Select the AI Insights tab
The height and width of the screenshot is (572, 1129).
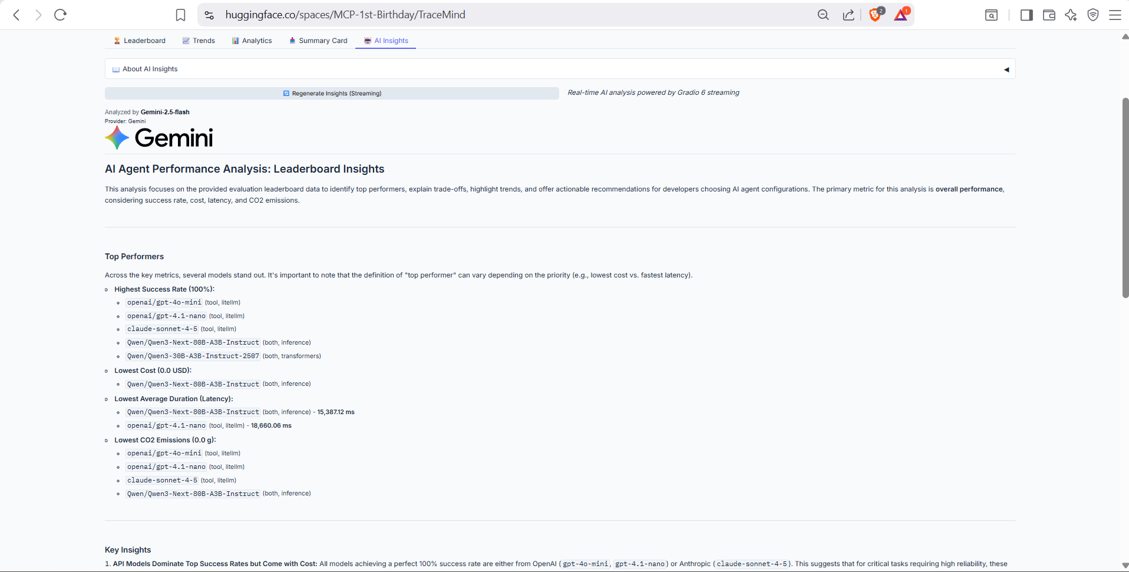(x=386, y=41)
